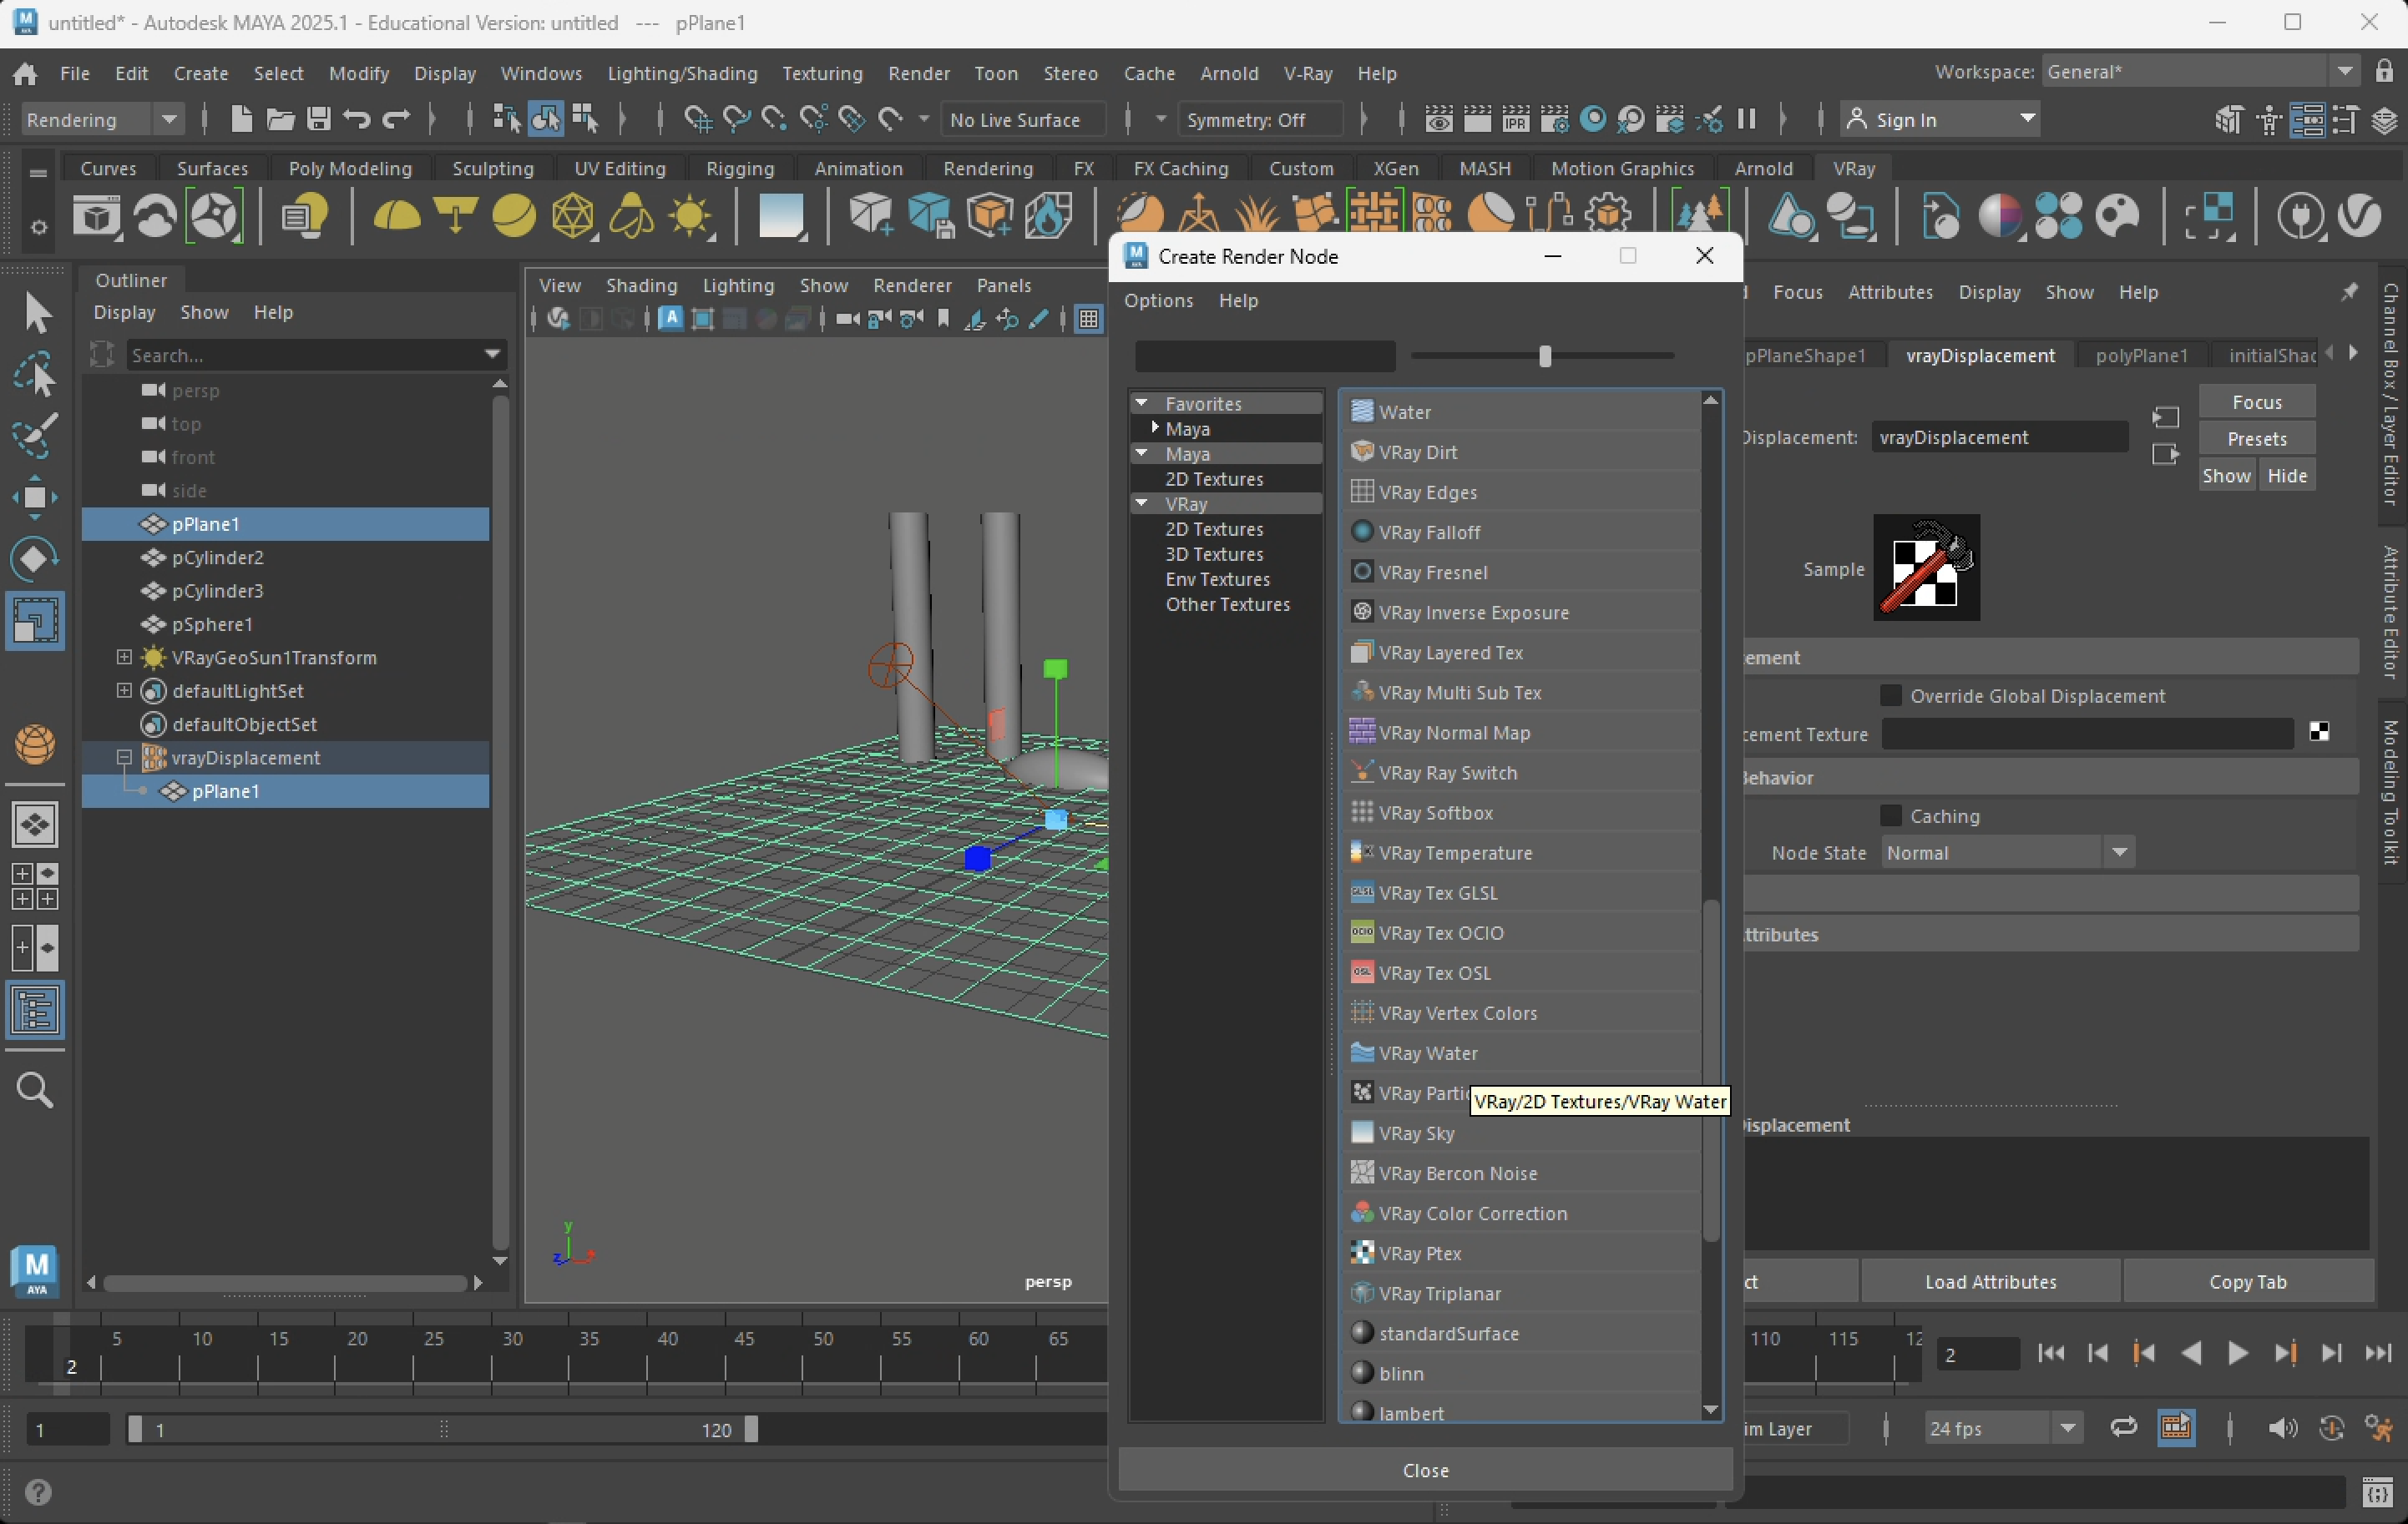2408x1524 pixels.
Task: Click the checker map button for Displacement Texture
Action: [2319, 733]
